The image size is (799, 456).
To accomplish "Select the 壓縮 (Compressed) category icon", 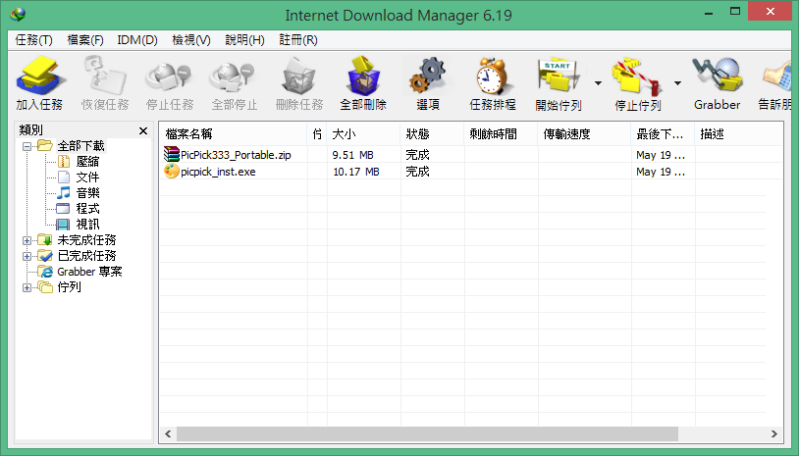I will (64, 162).
